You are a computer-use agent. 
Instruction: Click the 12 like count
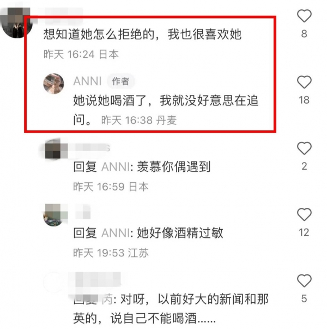click(304, 232)
